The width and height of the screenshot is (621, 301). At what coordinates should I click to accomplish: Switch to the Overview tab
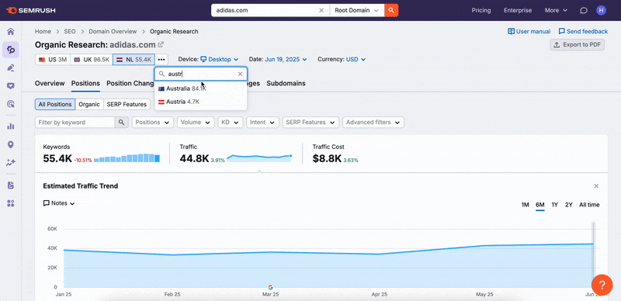[x=50, y=84]
